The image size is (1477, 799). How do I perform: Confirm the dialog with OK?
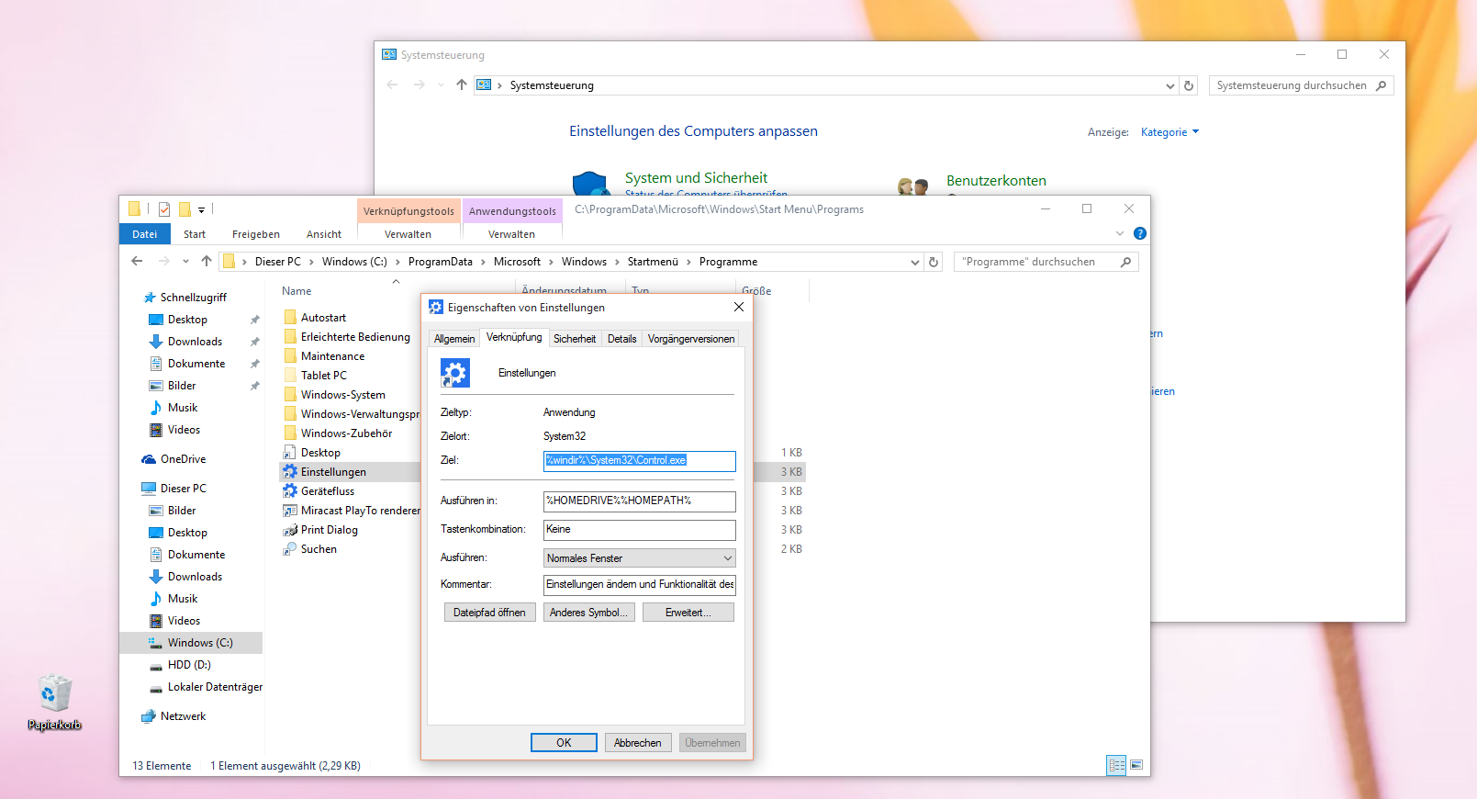[564, 743]
